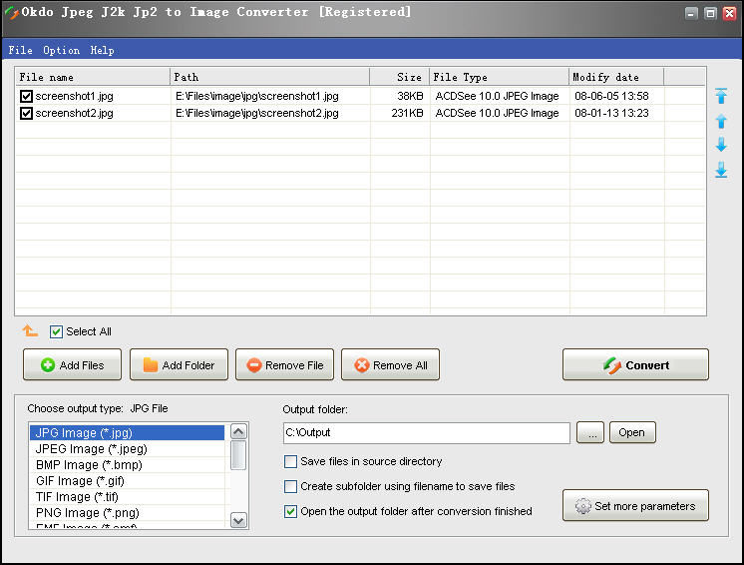
Task: Click the Remove All button
Action: pos(391,364)
